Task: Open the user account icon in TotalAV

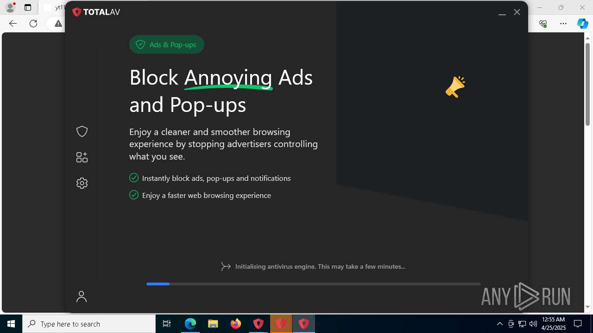Action: (82, 296)
